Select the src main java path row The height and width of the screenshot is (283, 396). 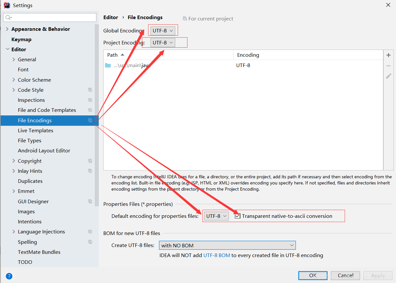pyautogui.click(x=243, y=65)
